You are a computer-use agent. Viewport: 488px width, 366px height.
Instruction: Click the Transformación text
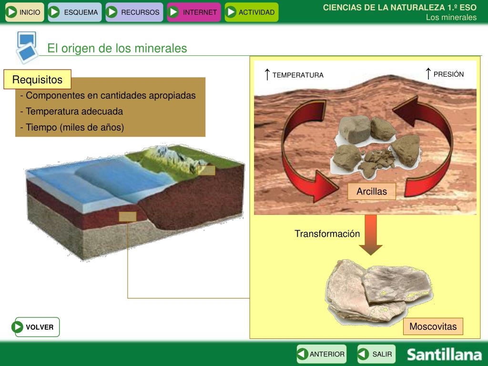[327, 234]
